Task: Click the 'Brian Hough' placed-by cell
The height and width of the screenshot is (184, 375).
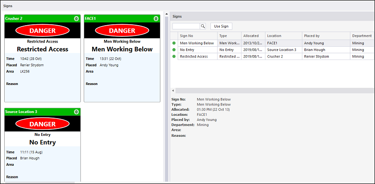Action: pyautogui.click(x=326, y=50)
